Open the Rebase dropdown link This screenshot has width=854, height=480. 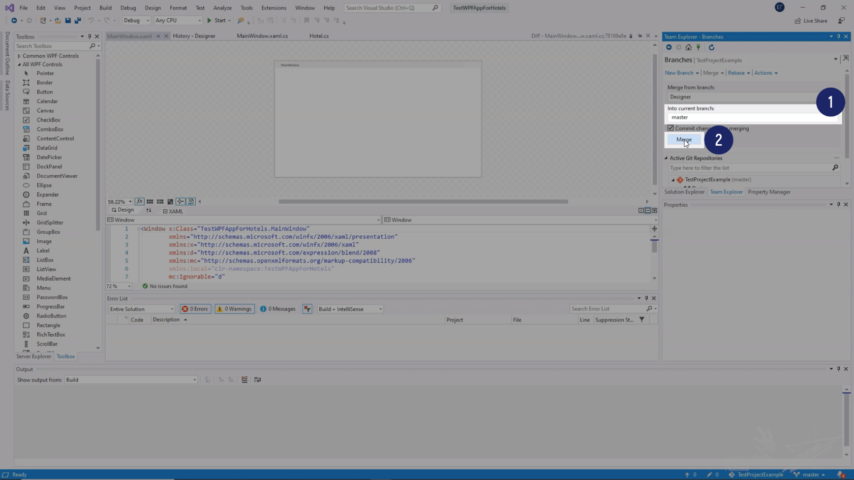tap(739, 73)
